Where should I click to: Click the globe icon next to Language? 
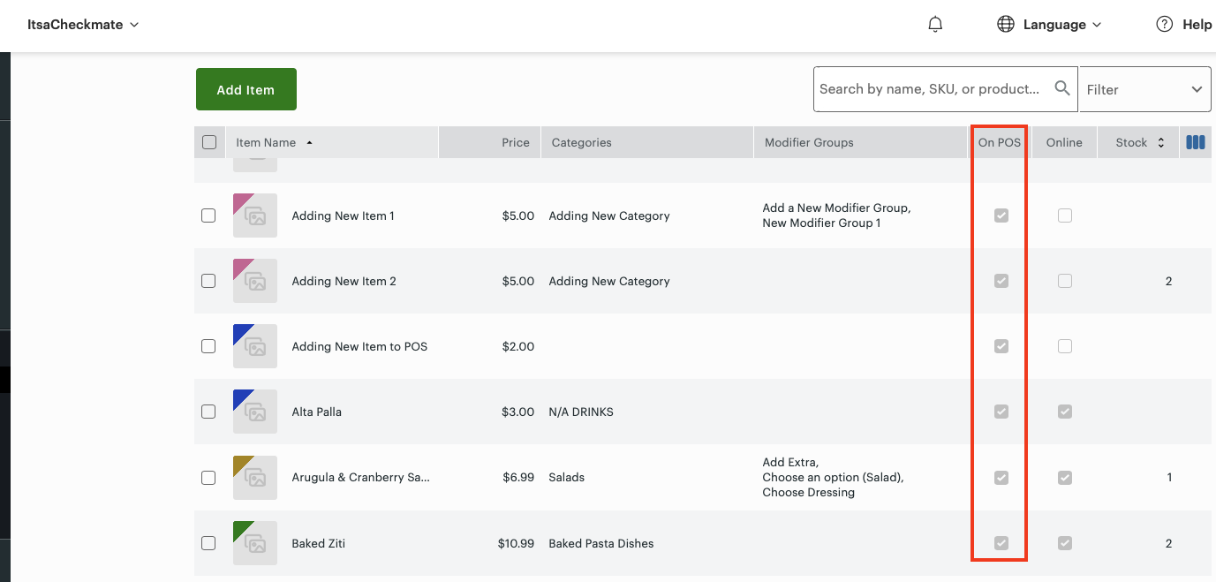(x=1006, y=24)
